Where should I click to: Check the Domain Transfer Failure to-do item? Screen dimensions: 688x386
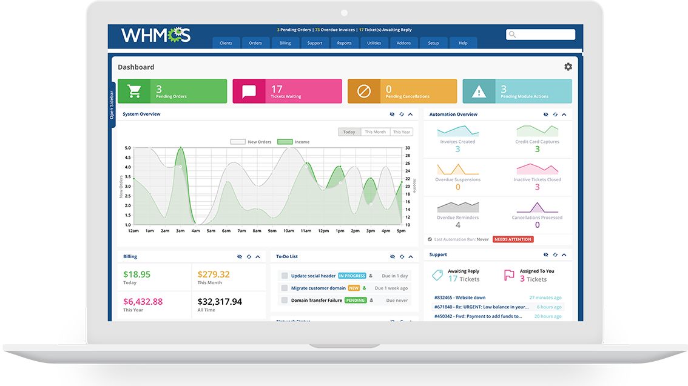[285, 300]
